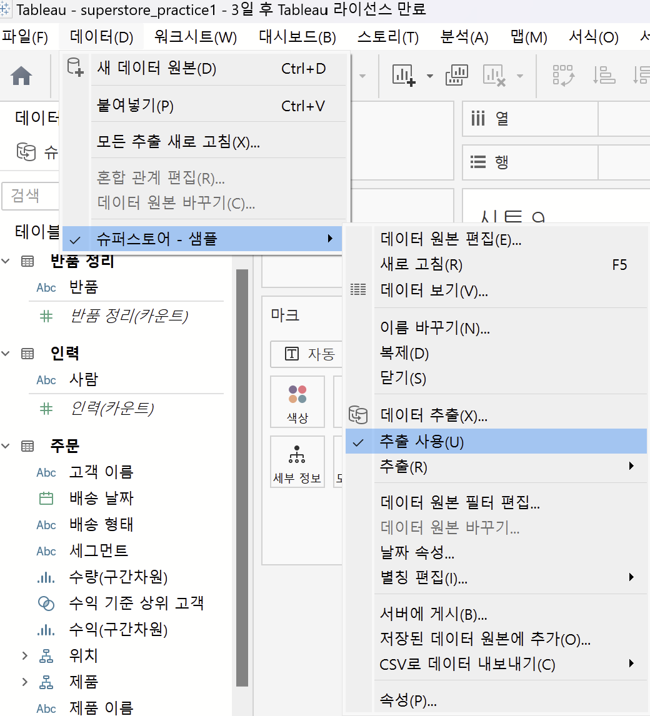The height and width of the screenshot is (716, 650).
Task: Open the 맵(M) menu
Action: [529, 36]
